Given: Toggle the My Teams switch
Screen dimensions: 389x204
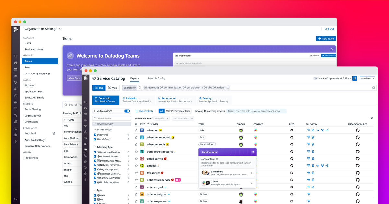Looking at the screenshot, I should click(x=127, y=111).
